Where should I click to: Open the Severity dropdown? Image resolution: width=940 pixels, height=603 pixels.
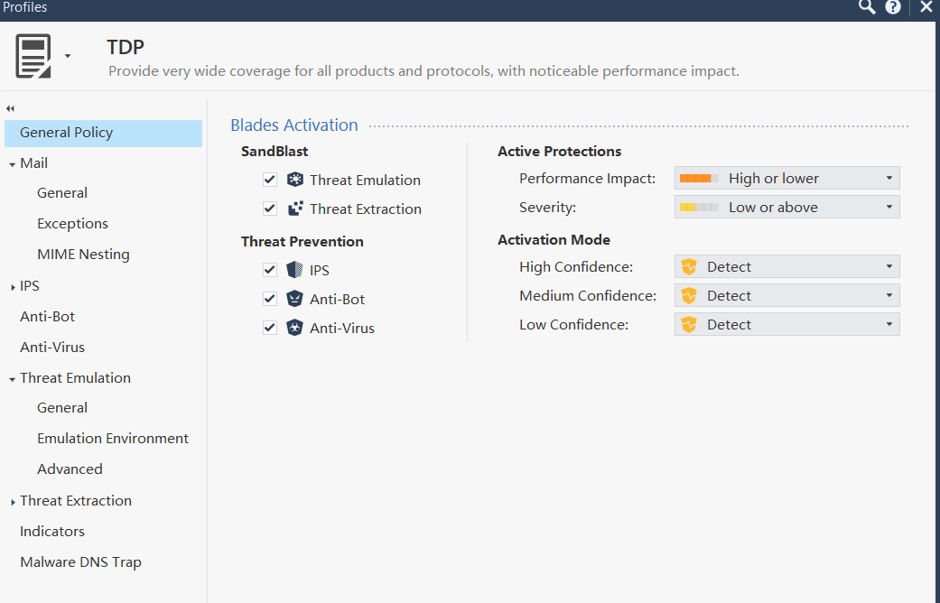tap(786, 208)
